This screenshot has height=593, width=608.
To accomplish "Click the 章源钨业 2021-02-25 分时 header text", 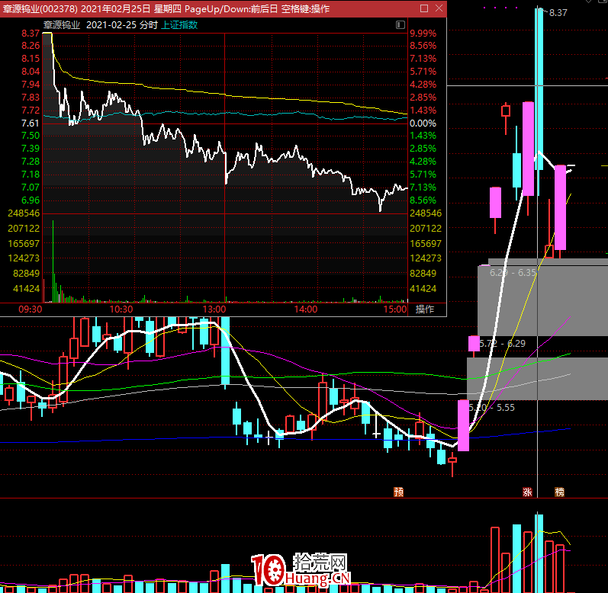I will [x=101, y=25].
